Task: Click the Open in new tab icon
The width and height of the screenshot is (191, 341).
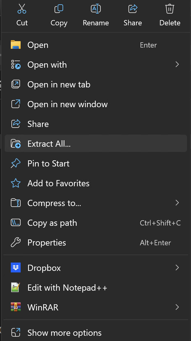Action: [16, 84]
